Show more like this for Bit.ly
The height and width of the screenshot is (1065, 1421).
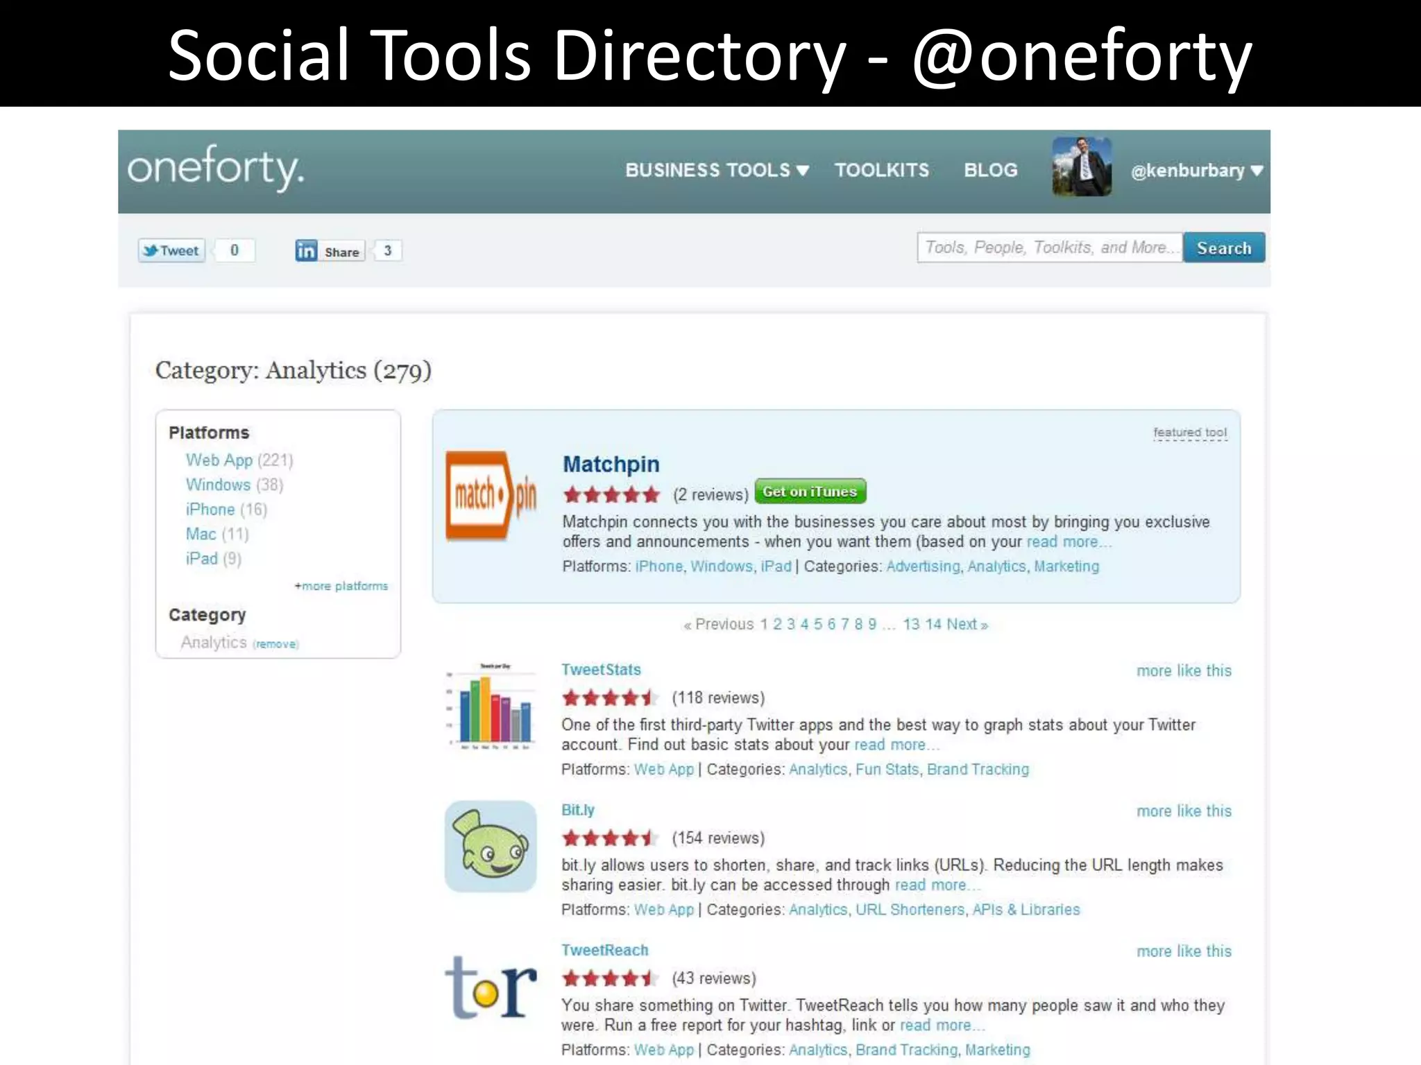(x=1184, y=811)
